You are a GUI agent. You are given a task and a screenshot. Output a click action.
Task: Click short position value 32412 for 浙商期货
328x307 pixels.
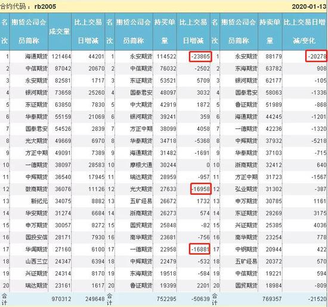pos(274,165)
